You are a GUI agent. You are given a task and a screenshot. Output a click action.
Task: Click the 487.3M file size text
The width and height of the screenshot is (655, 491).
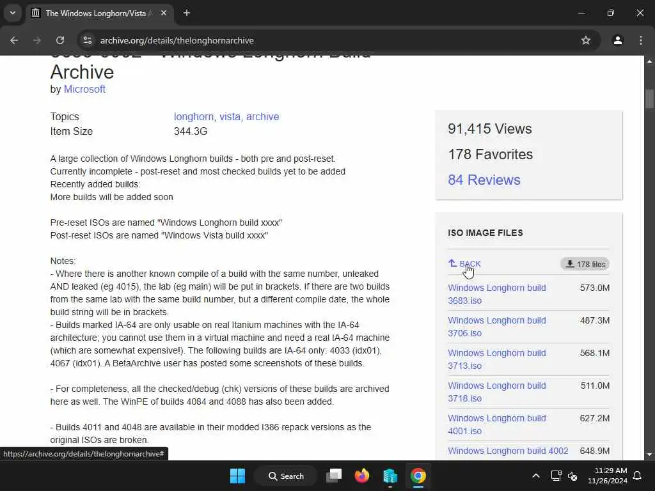[595, 321]
